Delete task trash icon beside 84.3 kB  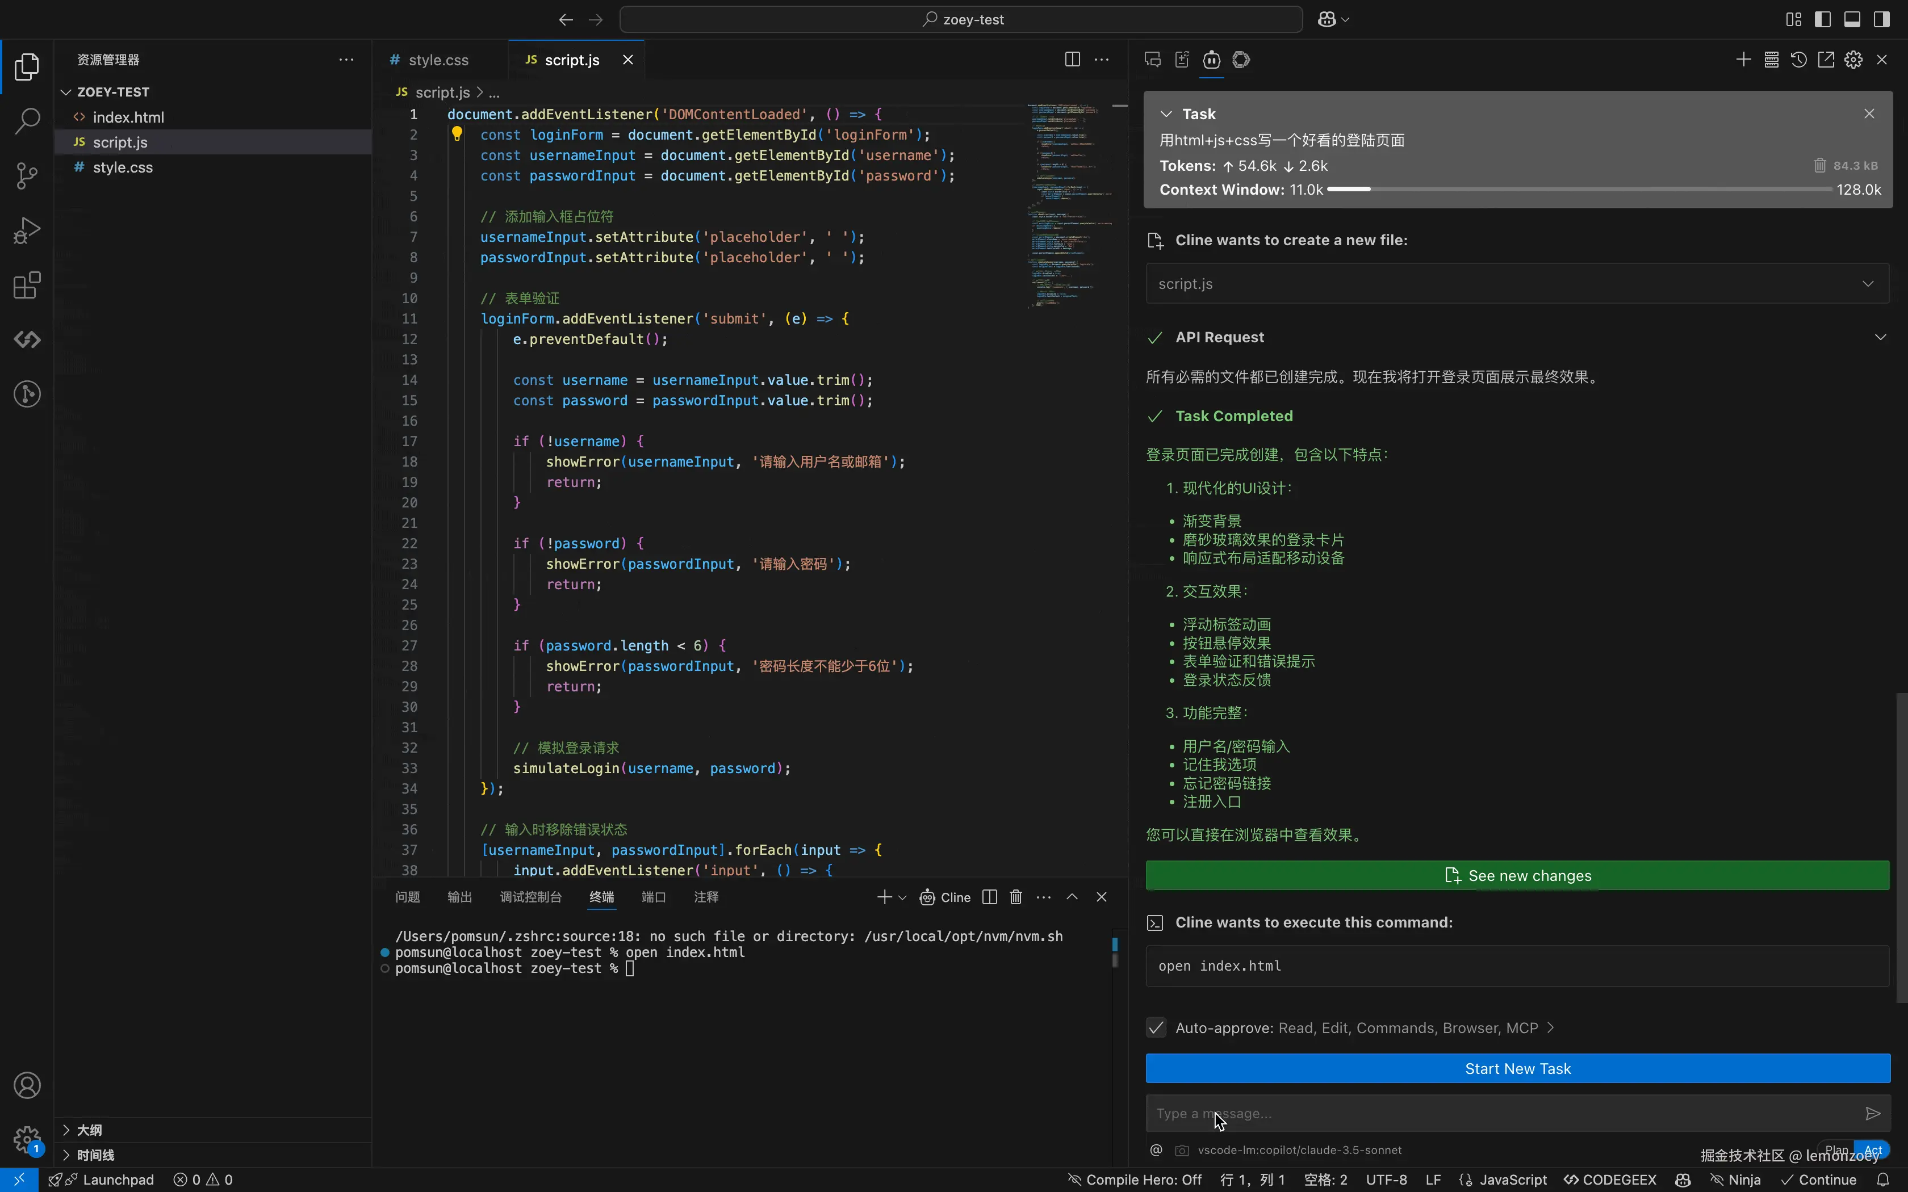pos(1819,166)
